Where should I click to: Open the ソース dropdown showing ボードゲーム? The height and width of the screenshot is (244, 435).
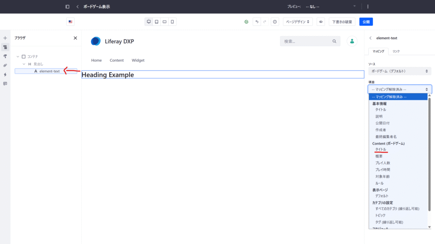[399, 71]
